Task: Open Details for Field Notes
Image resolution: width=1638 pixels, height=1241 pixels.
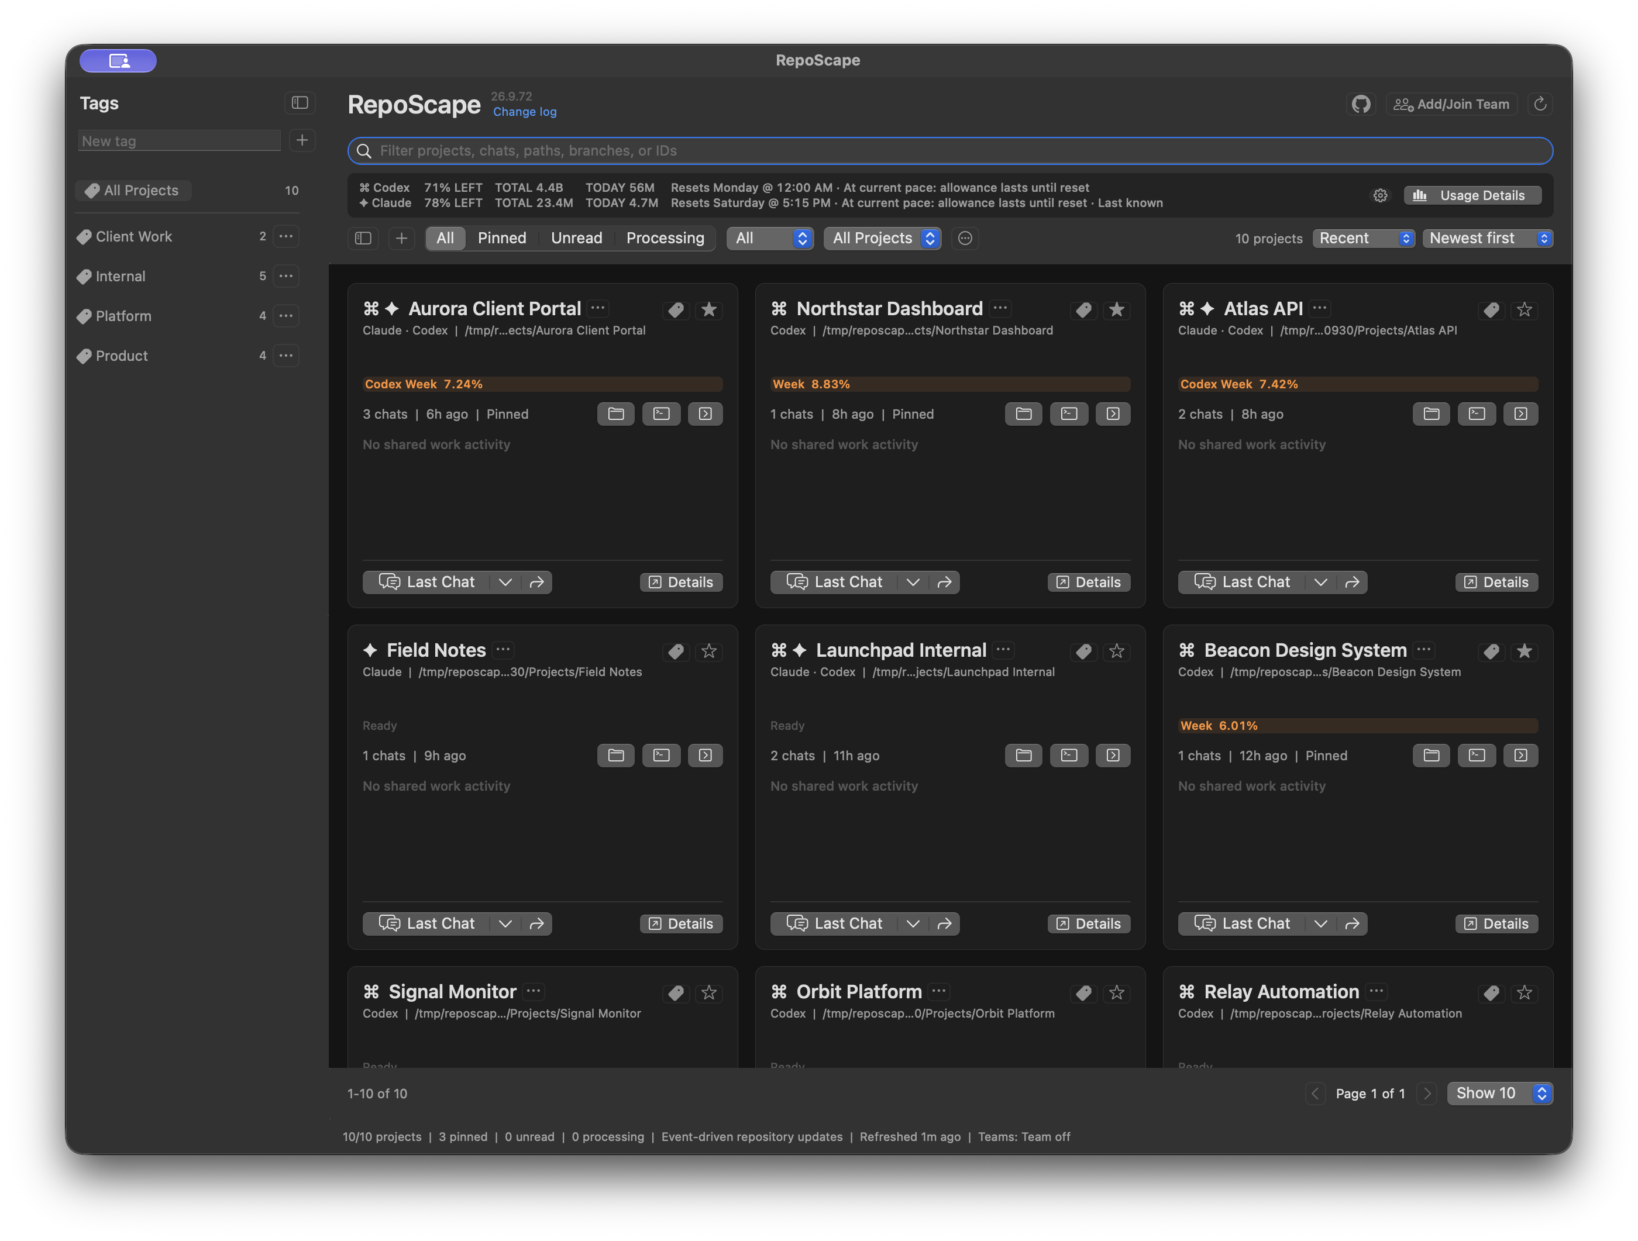Action: pos(682,923)
